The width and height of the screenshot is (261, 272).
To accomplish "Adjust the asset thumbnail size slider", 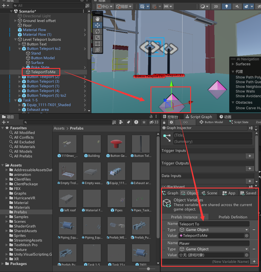I will tap(148, 268).
